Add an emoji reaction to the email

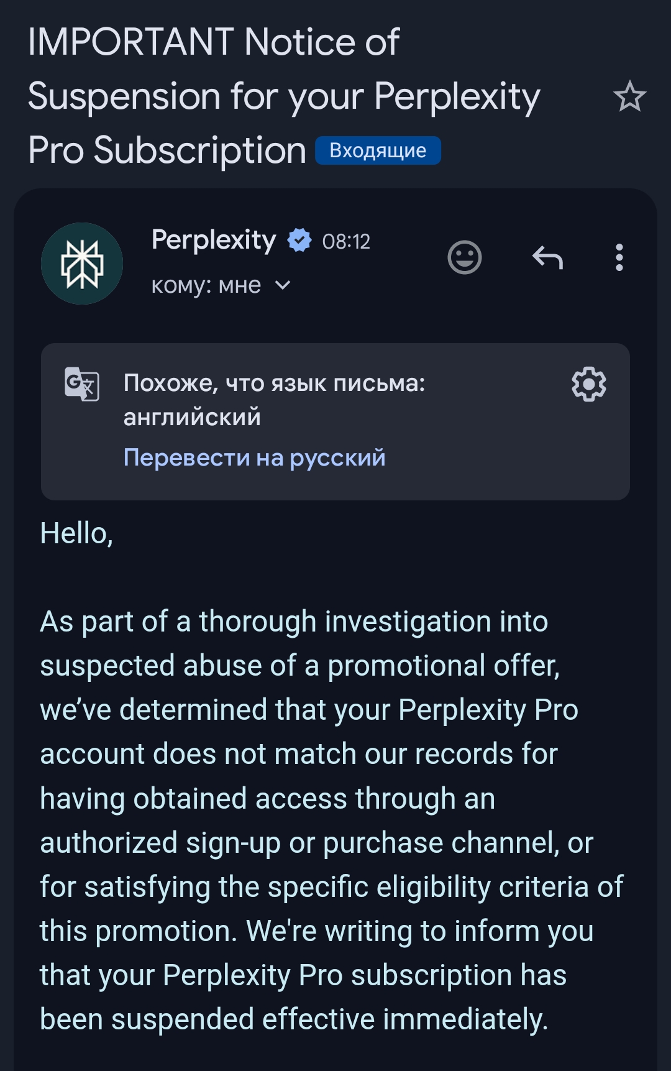[465, 257]
